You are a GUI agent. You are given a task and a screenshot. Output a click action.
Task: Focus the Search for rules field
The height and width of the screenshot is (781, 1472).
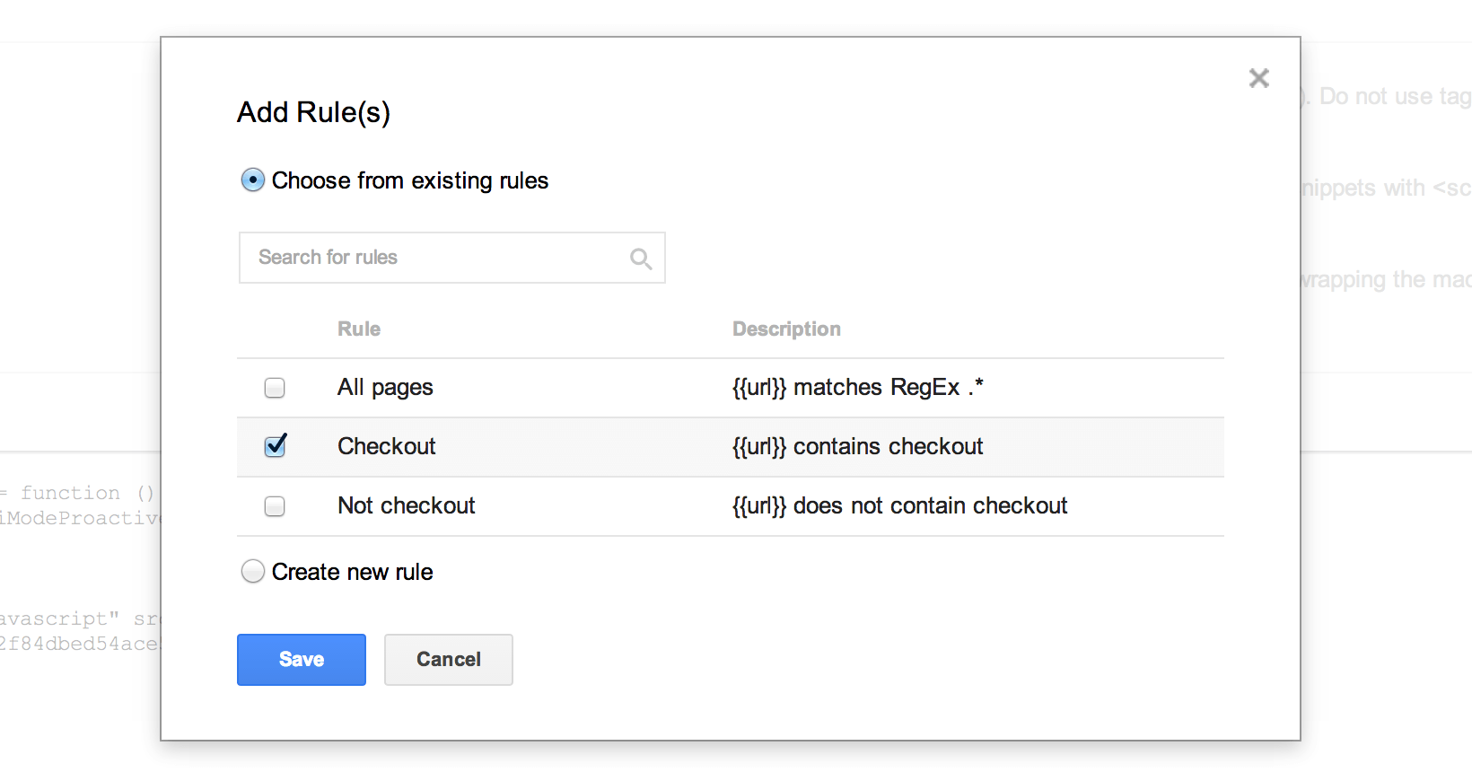pyautogui.click(x=452, y=258)
